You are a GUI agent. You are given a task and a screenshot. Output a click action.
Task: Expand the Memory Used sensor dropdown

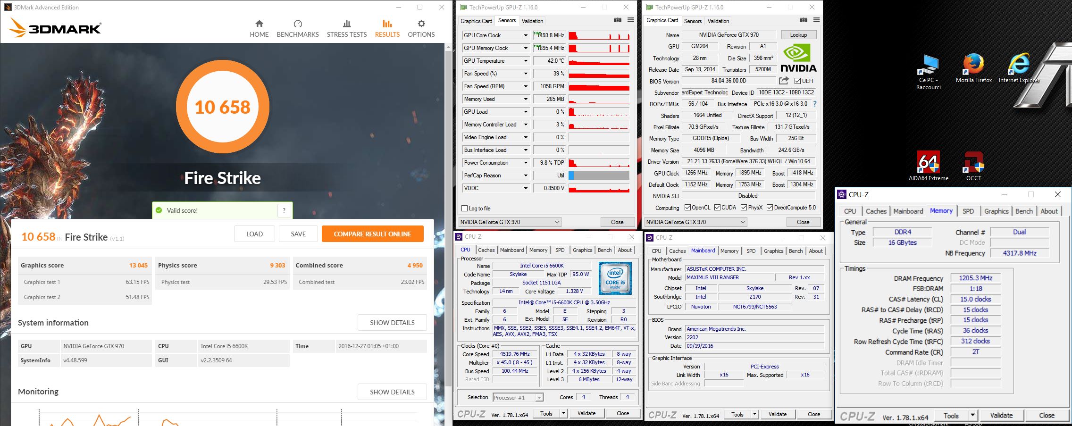click(526, 99)
